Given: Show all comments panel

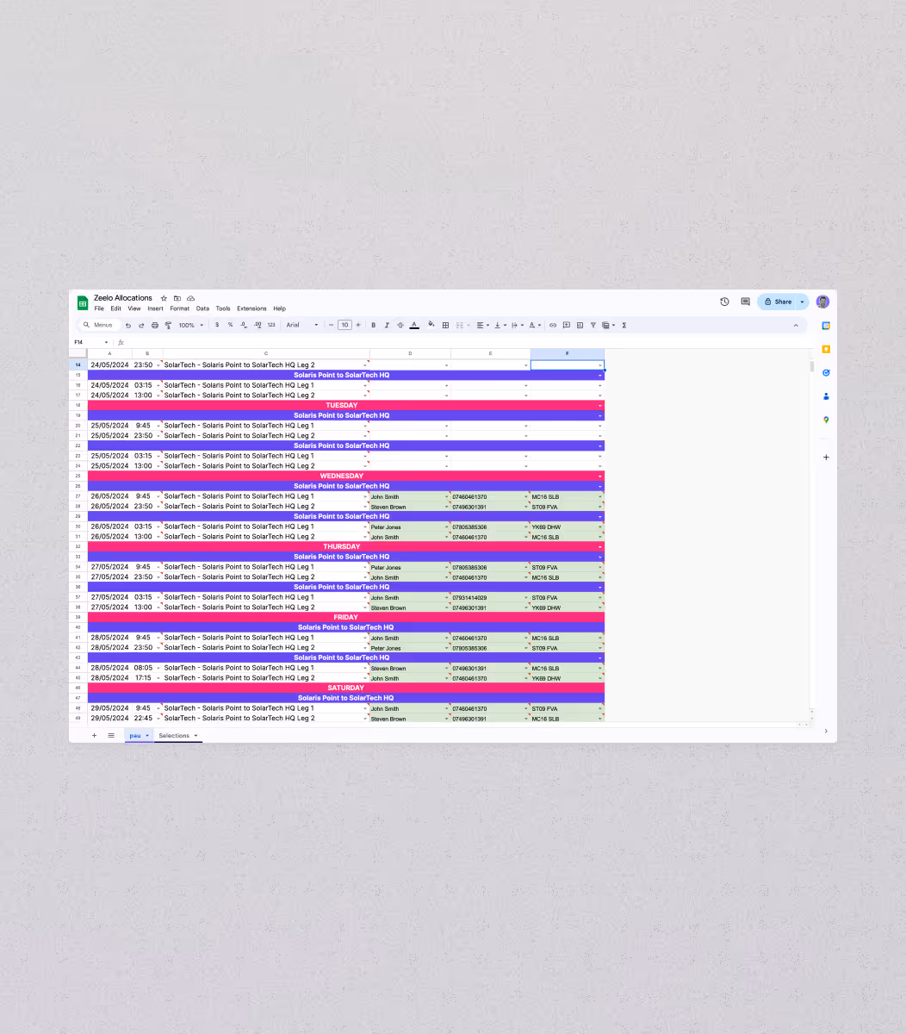Looking at the screenshot, I should pyautogui.click(x=745, y=302).
